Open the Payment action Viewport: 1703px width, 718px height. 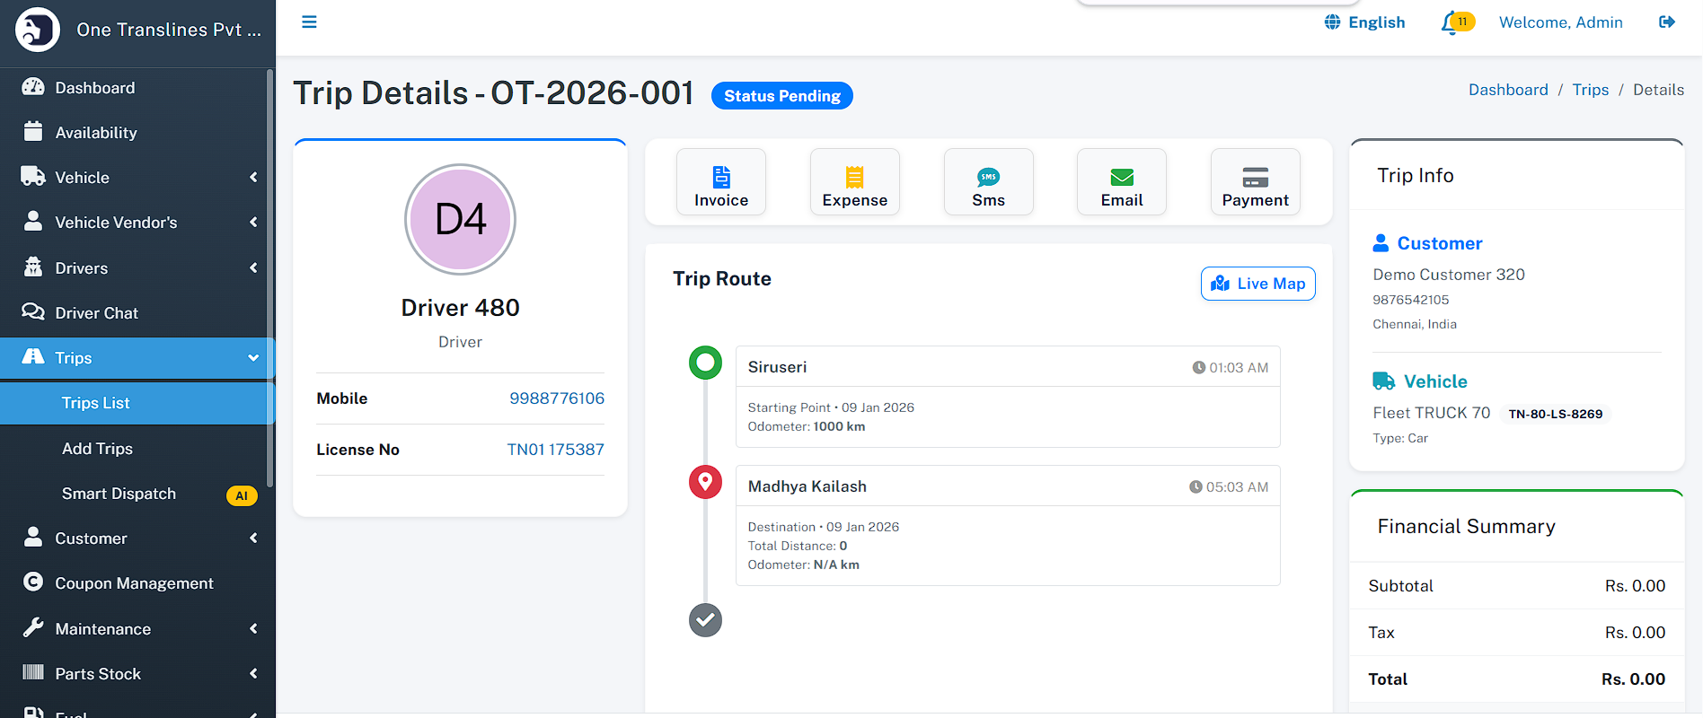click(1255, 182)
